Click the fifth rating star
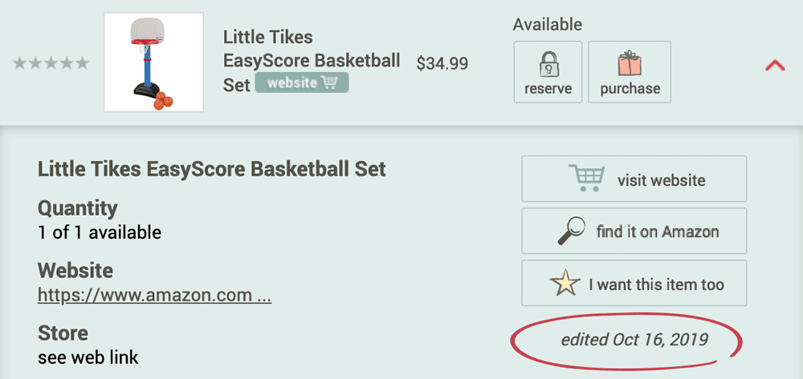 coord(82,63)
